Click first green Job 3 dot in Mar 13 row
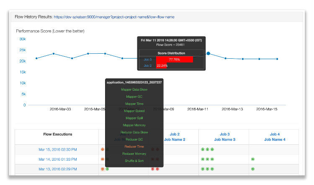 point(203,169)
